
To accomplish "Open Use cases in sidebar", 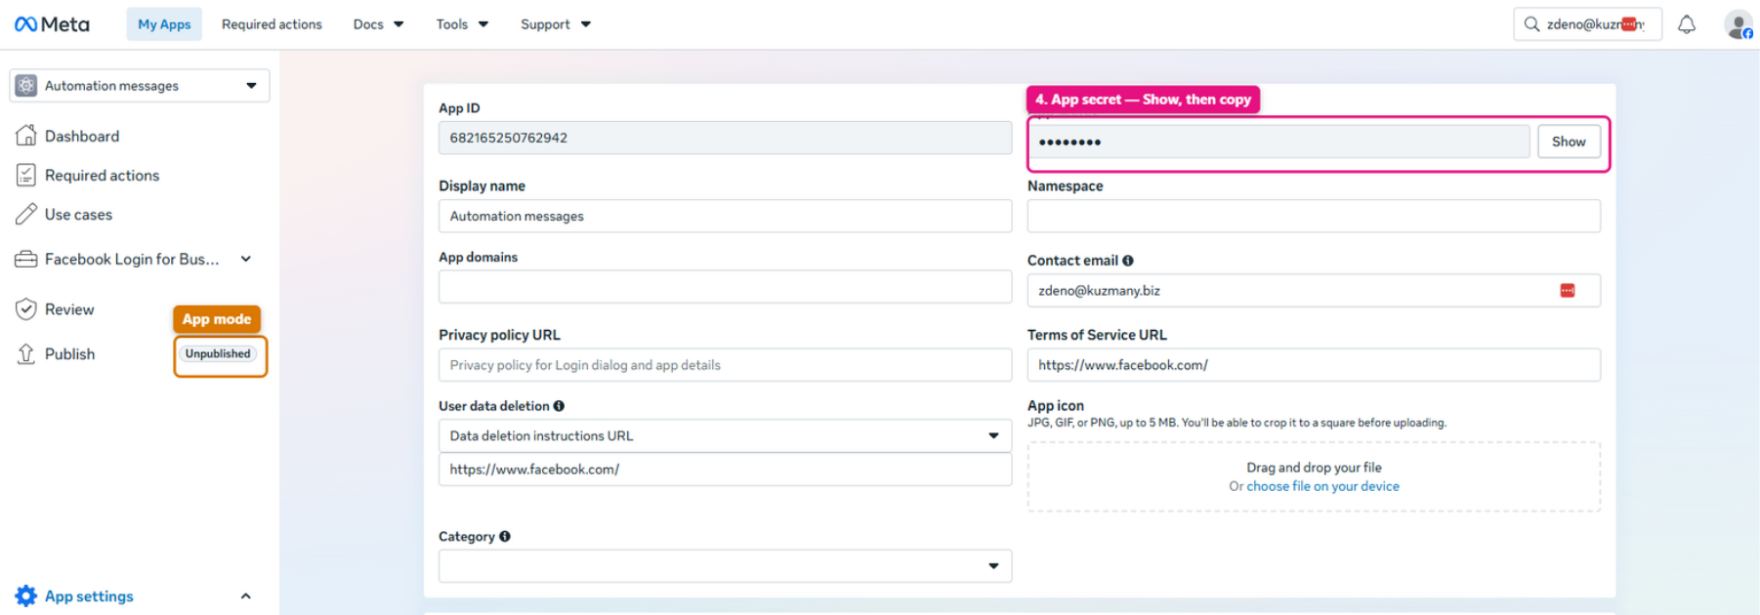I will point(78,214).
